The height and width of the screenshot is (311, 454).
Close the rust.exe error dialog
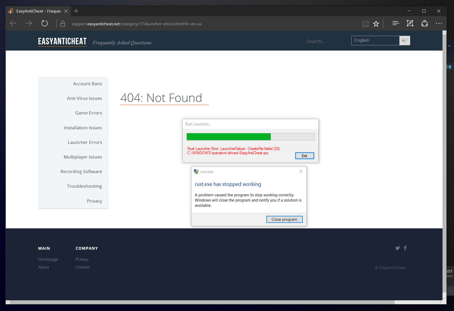[x=301, y=172]
